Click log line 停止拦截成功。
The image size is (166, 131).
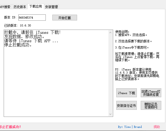tap(18, 45)
